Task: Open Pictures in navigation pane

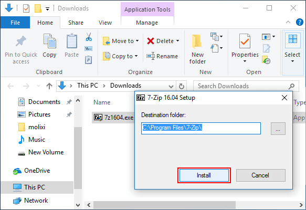Action: click(39, 114)
